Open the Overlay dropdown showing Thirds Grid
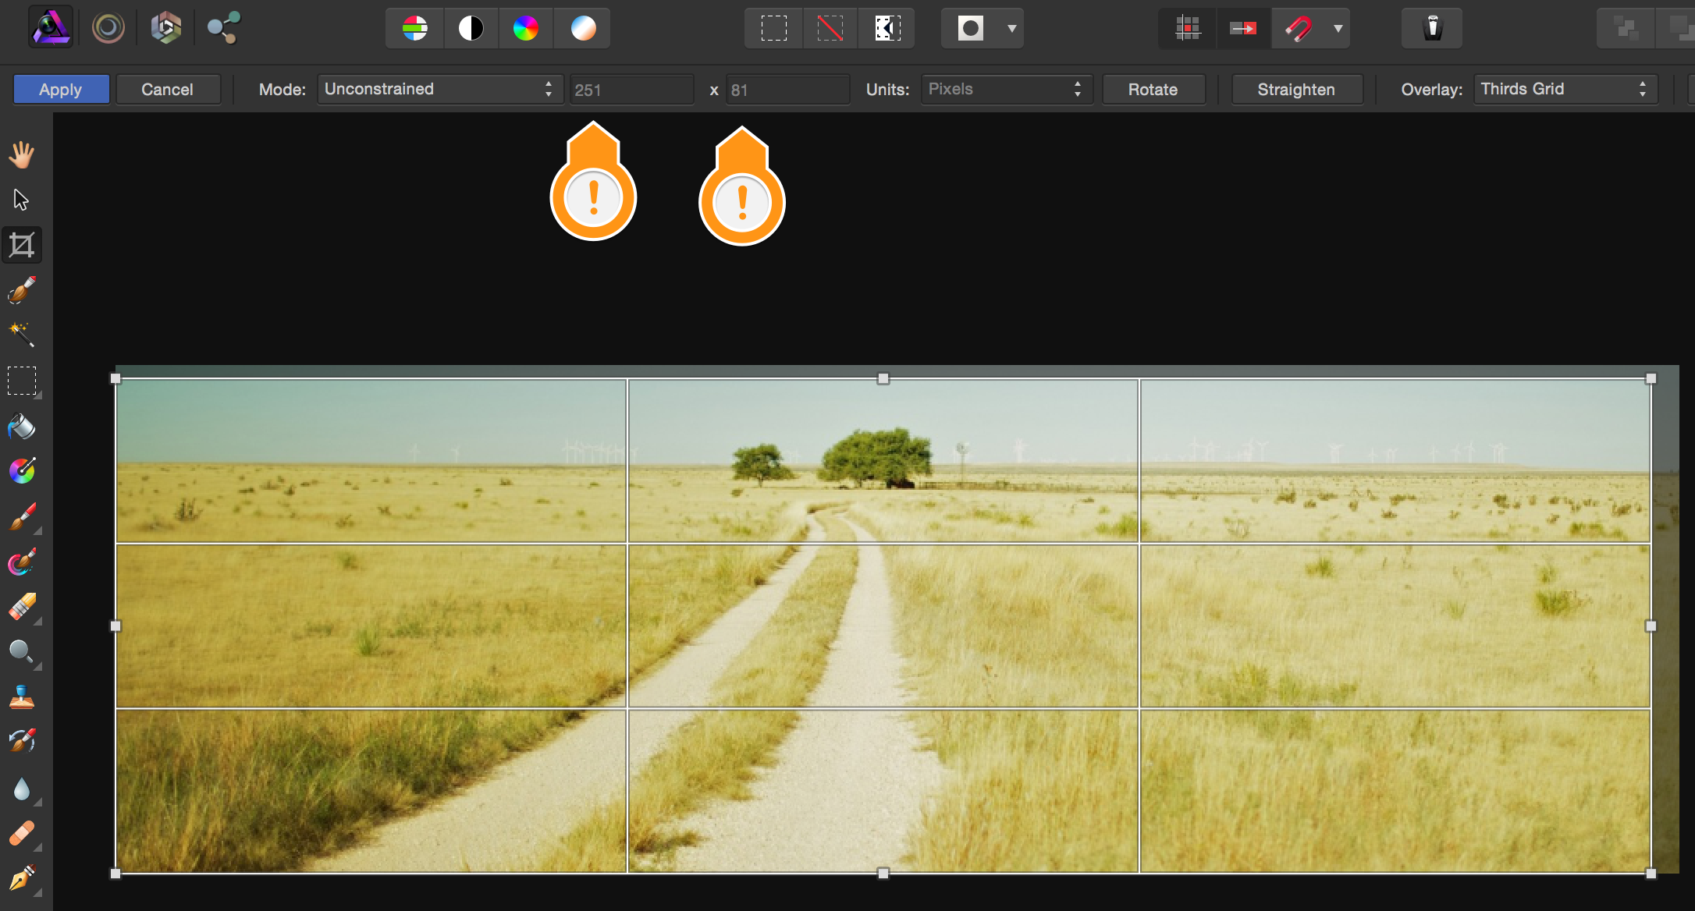1695x911 pixels. pos(1565,90)
